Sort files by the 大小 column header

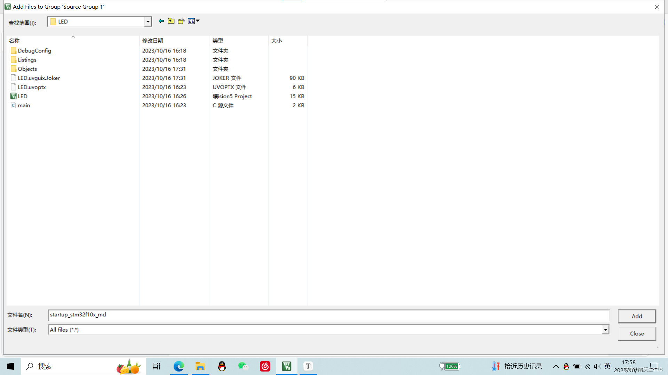point(276,41)
